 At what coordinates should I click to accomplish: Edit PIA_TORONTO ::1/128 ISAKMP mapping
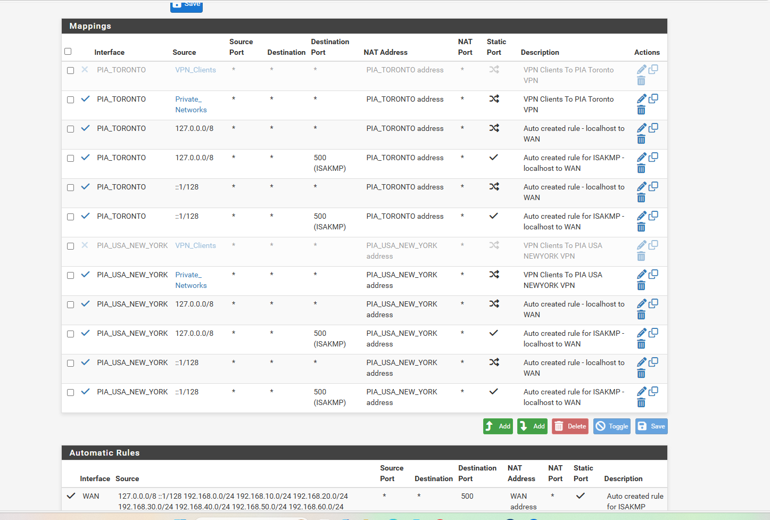[x=642, y=216]
